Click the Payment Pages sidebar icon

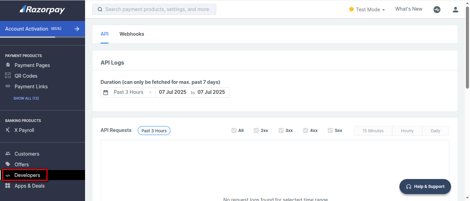[x=8, y=65]
